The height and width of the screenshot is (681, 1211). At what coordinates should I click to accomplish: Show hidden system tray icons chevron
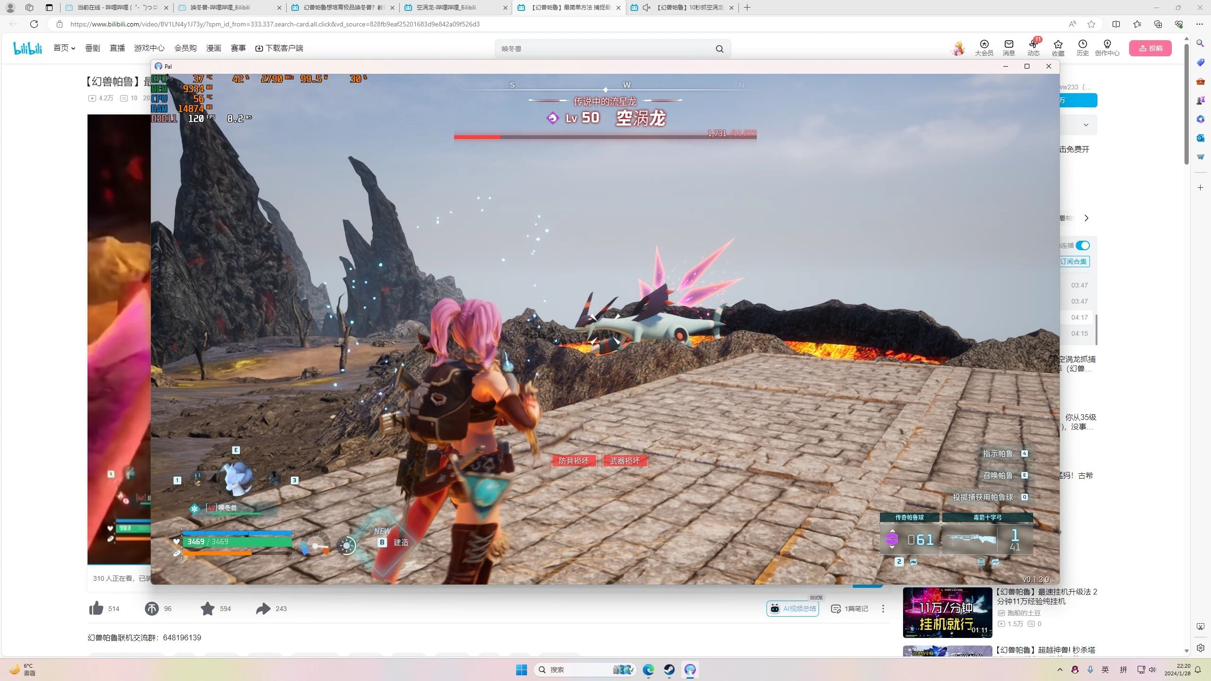click(1060, 670)
